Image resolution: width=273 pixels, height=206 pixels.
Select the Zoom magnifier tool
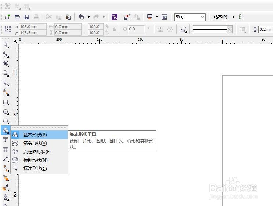[x=6, y=73]
